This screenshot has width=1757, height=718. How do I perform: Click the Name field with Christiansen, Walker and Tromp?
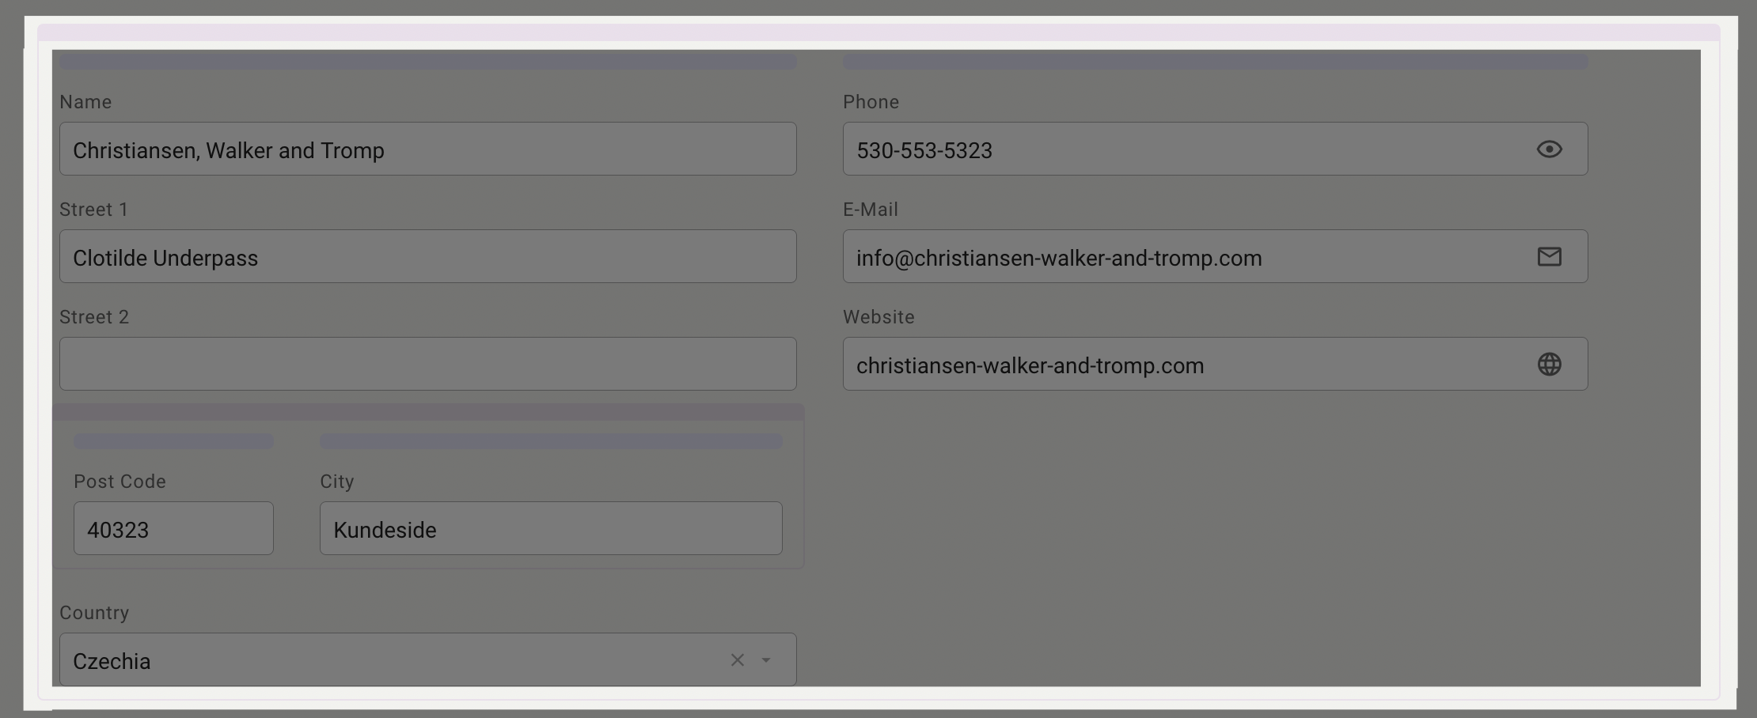point(427,149)
